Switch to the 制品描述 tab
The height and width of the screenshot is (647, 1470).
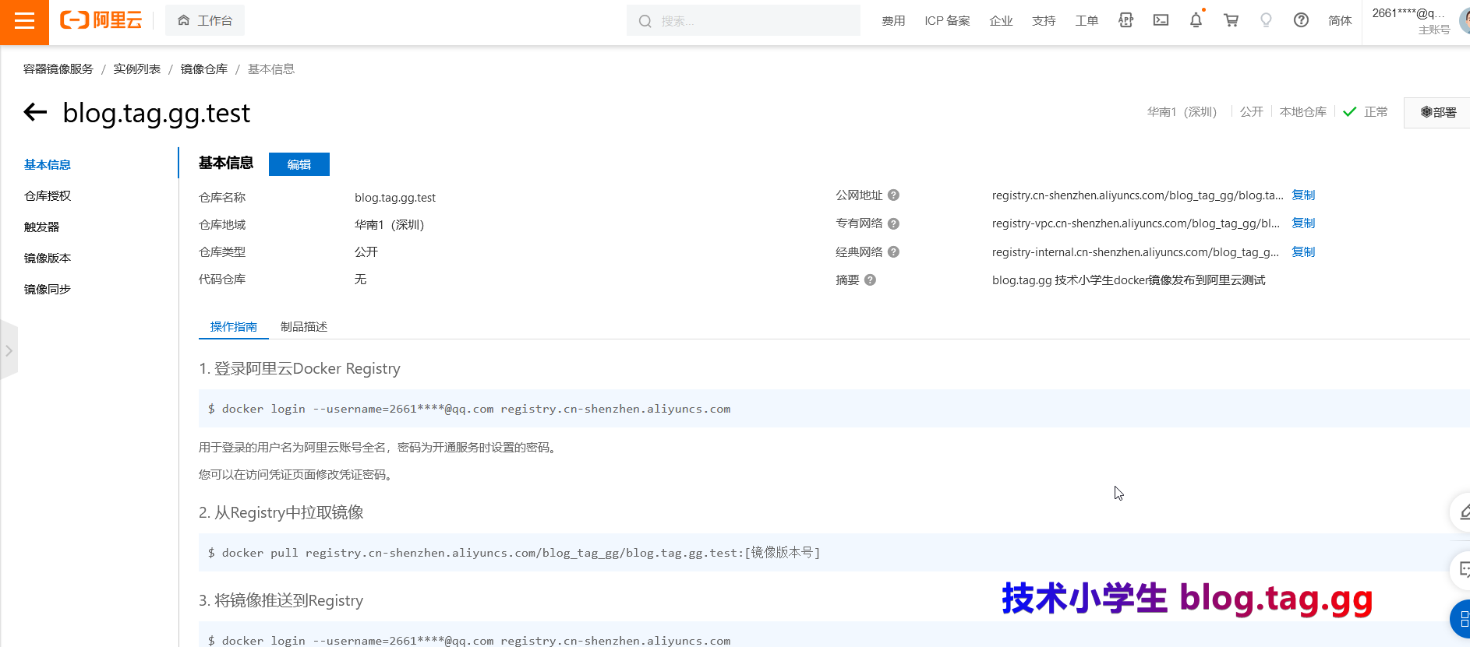pos(304,327)
